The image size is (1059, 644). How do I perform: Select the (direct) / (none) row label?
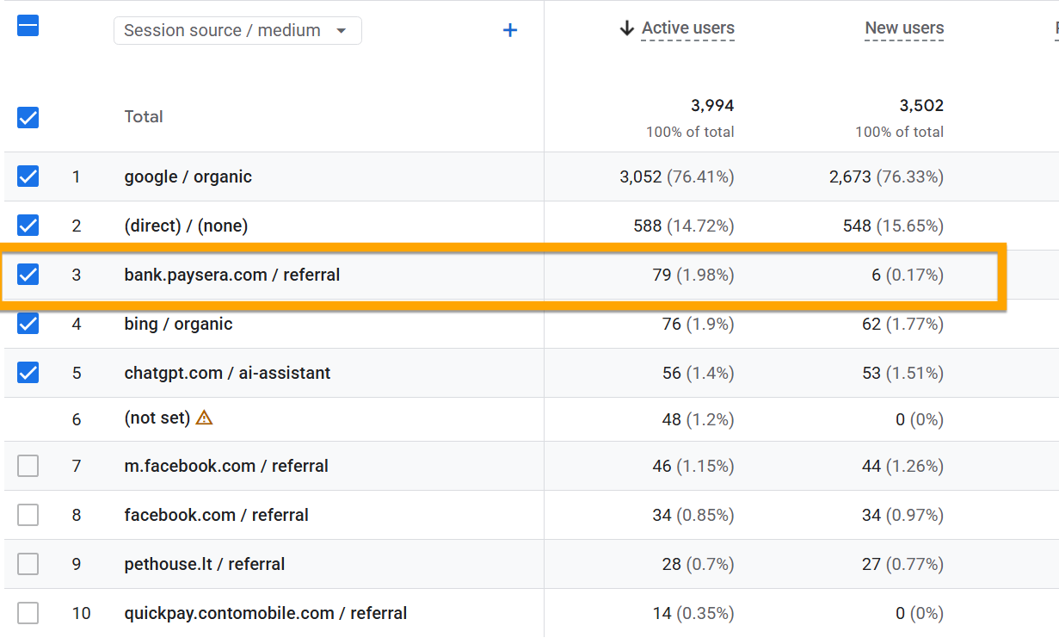pos(186,226)
